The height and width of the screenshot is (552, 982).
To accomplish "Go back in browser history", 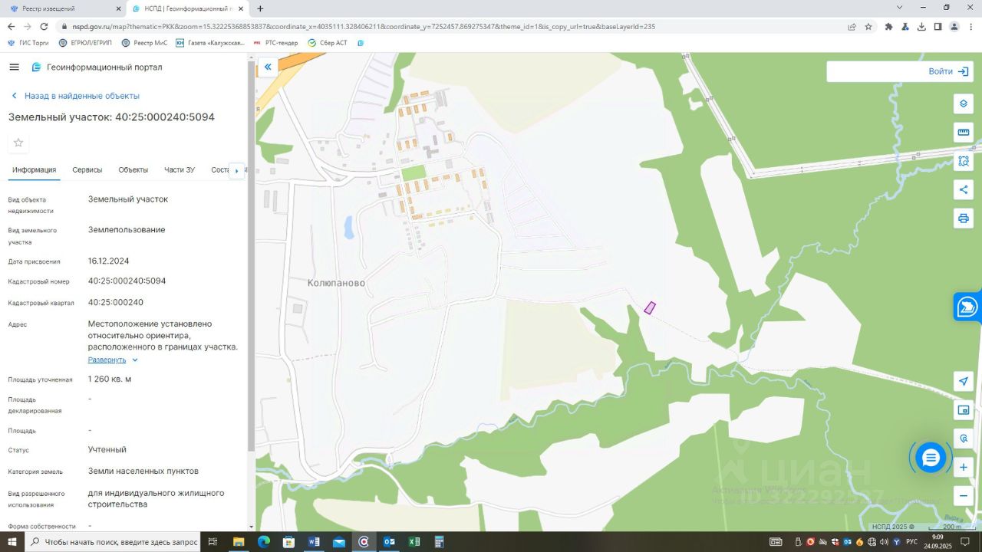I will (11, 26).
